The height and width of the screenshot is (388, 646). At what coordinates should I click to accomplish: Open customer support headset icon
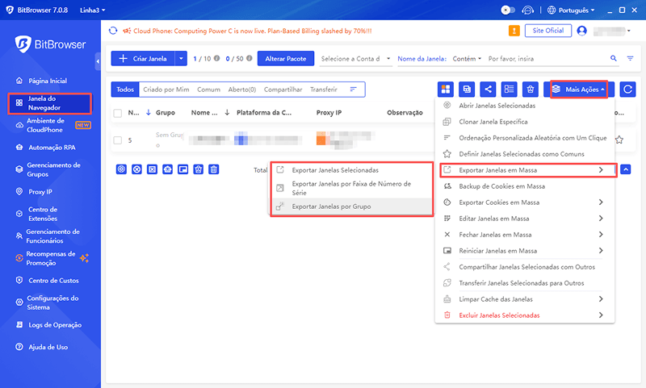(x=528, y=10)
